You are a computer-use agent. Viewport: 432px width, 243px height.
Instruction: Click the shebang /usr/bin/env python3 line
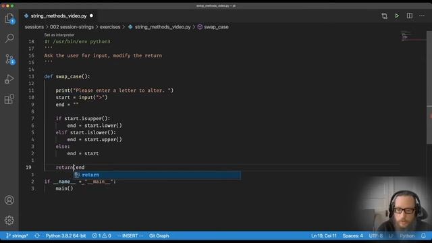click(78, 42)
